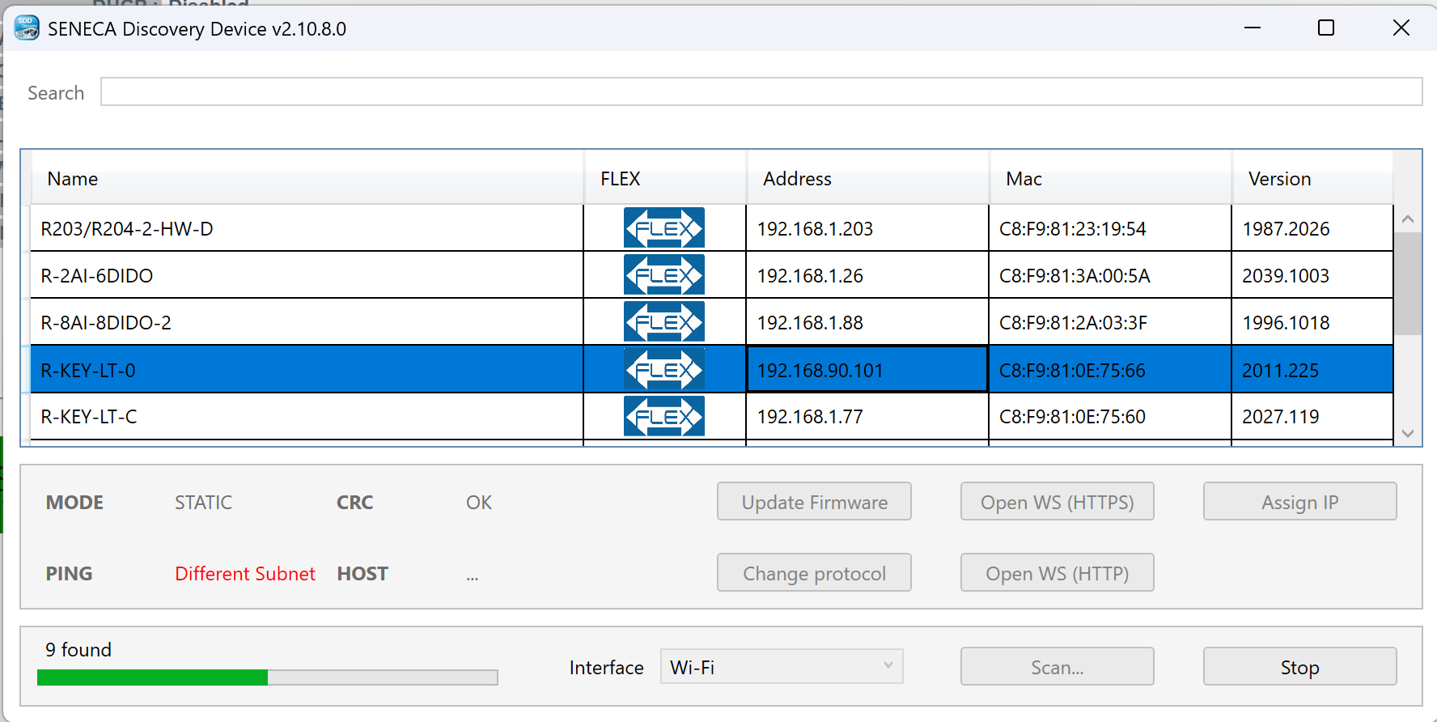Click the Different Subnet ping status
The image size is (1437, 722).
244,573
